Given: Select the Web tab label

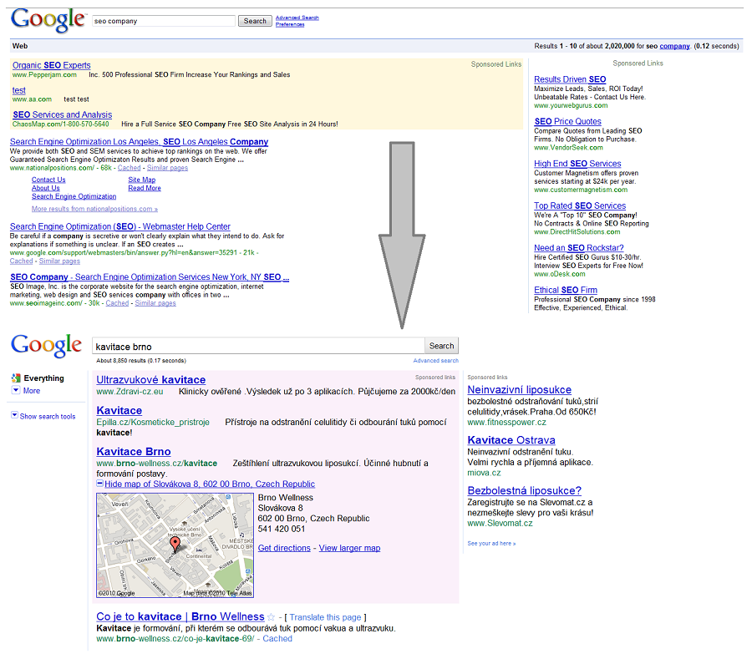Looking at the screenshot, I should click(x=20, y=46).
